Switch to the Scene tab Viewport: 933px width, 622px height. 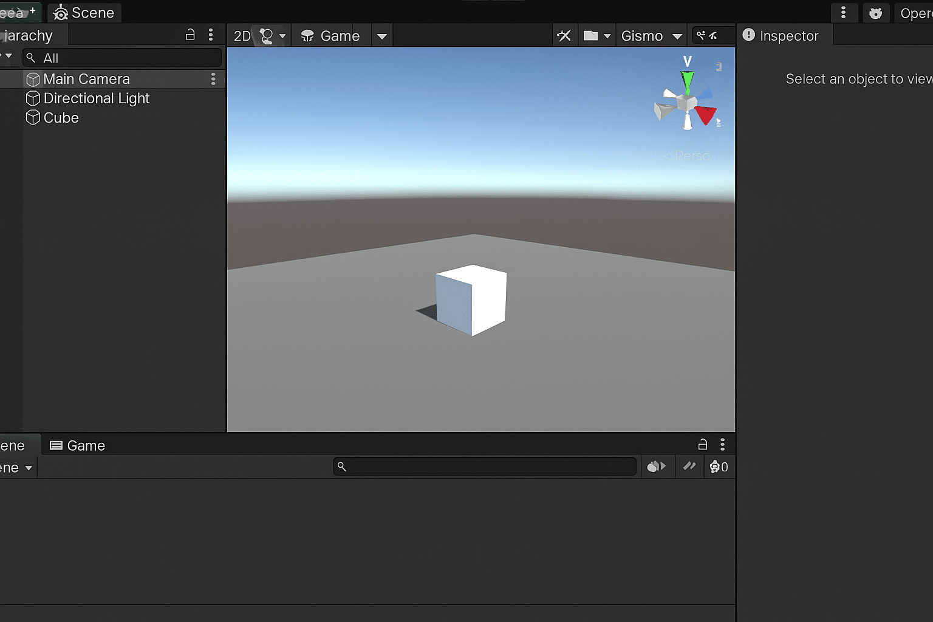(84, 12)
